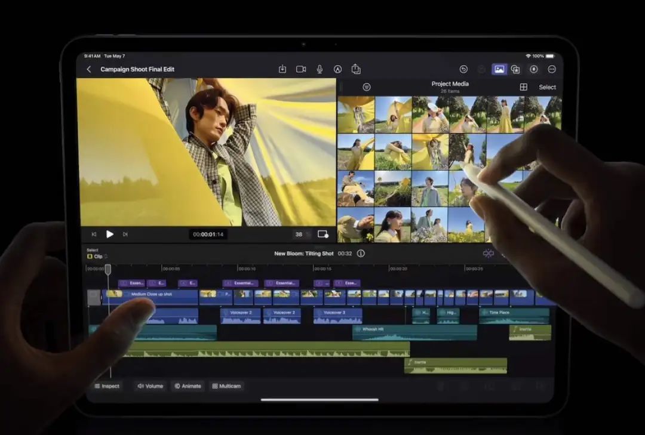Screen dimensions: 645x435
Task: Toggle the timeline snapping icon
Action: click(489, 254)
